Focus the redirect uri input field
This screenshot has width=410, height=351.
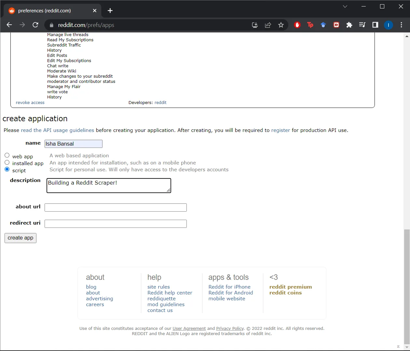pyautogui.click(x=116, y=224)
